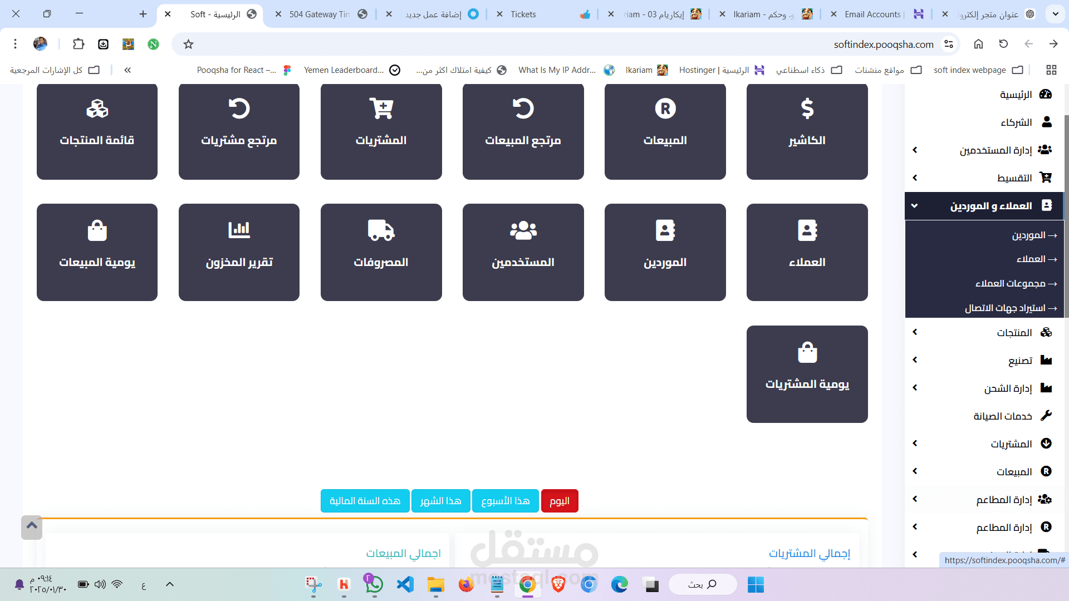Click the هذا الشهر filter button

point(440,501)
